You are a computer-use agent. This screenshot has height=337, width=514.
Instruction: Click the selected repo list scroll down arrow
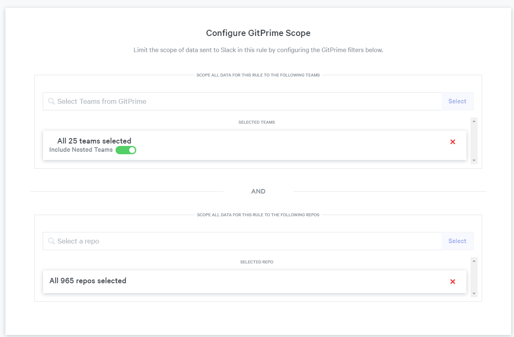click(474, 294)
